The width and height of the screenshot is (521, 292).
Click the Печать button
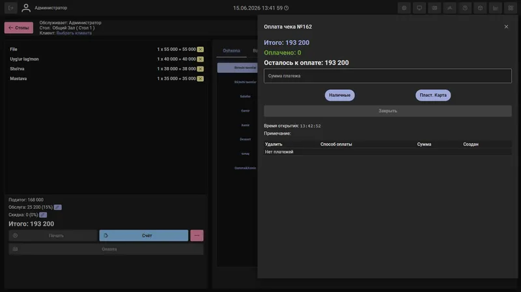pyautogui.click(x=53, y=235)
